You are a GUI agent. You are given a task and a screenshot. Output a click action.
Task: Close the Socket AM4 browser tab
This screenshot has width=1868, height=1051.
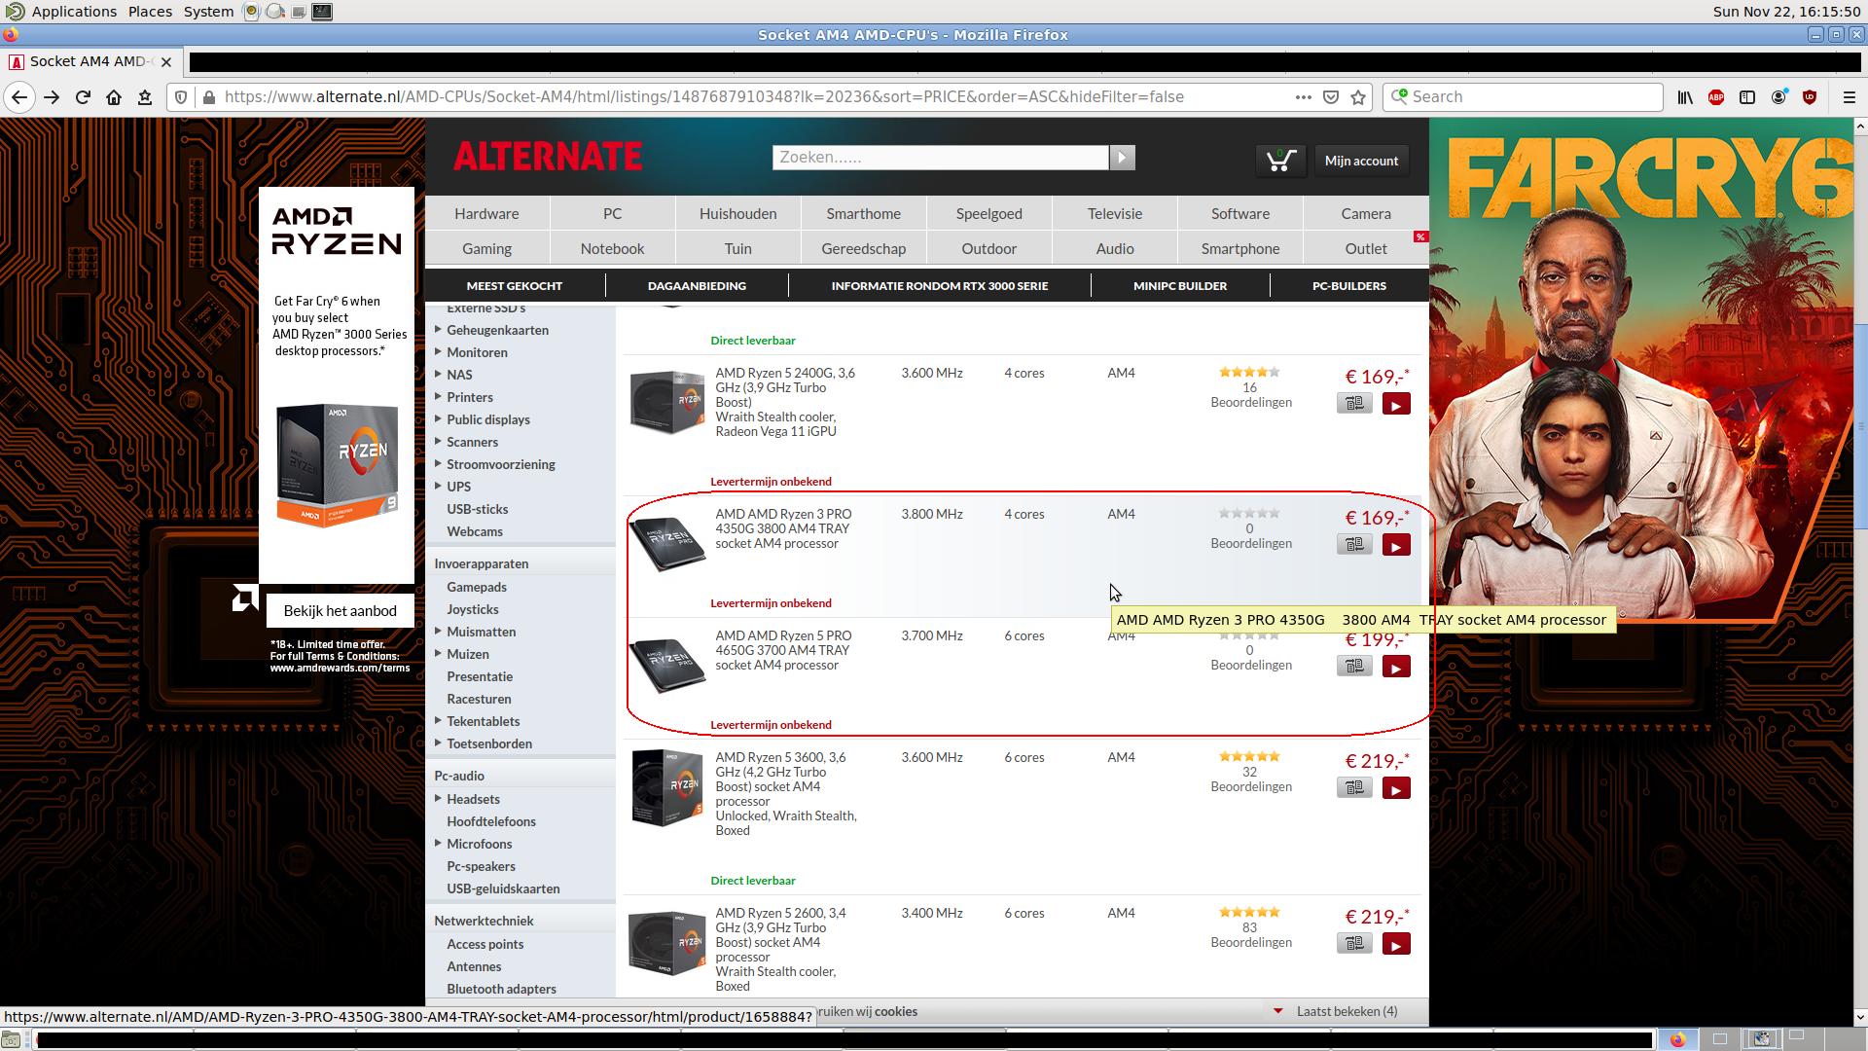166,61
